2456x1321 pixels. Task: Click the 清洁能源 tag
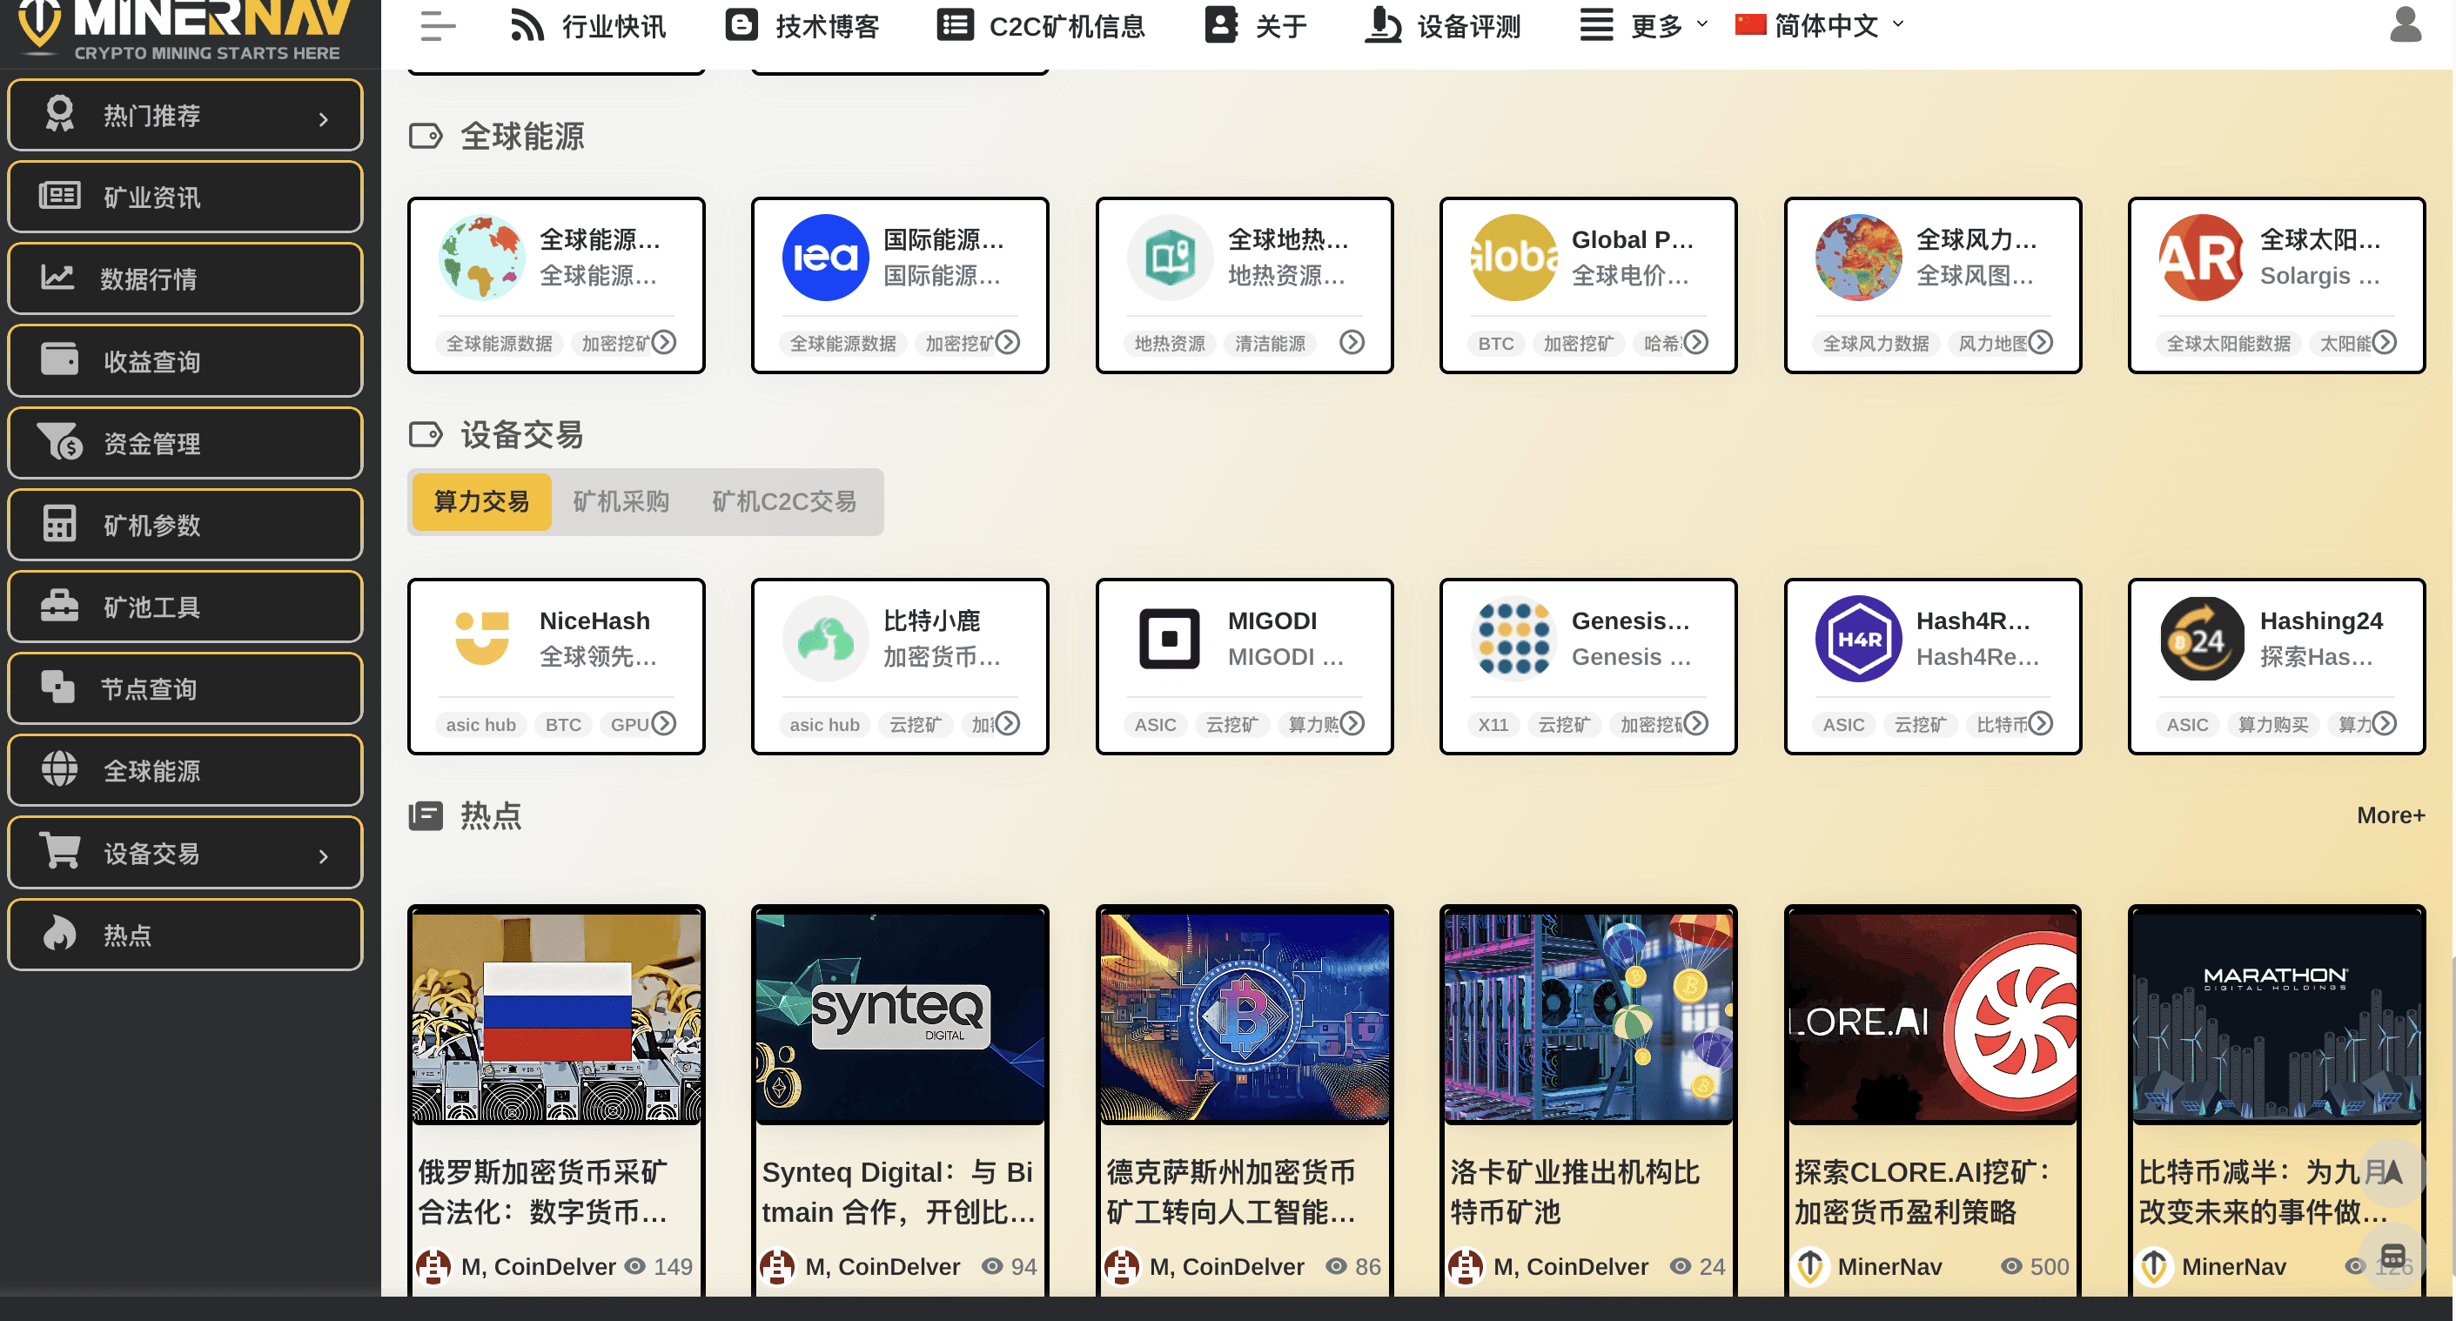(x=1271, y=343)
